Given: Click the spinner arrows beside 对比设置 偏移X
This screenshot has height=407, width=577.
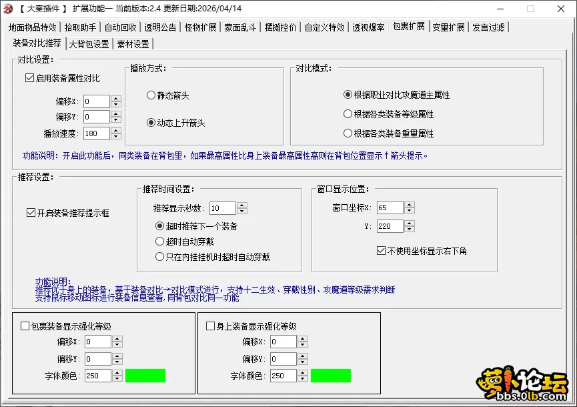Looking at the screenshot, I should click(116, 101).
